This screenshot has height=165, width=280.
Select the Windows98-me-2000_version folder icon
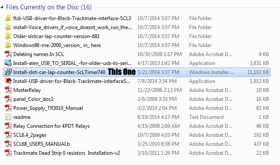(x=8, y=45)
